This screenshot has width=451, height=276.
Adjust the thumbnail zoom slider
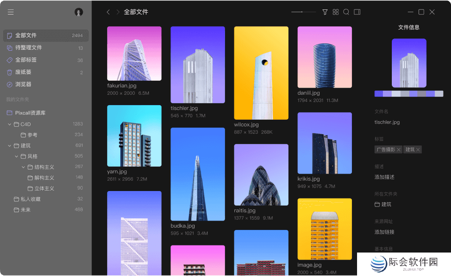303,12
